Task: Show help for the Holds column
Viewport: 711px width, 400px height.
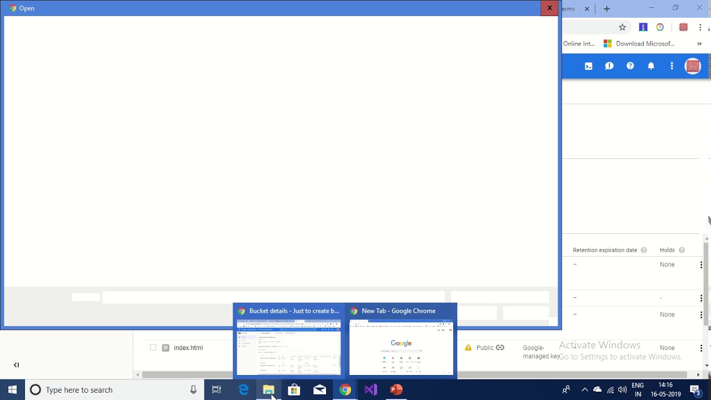Action: coord(682,250)
